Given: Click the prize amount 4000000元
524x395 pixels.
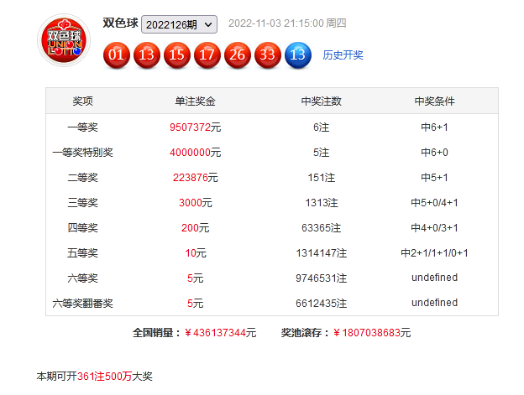Looking at the screenshot, I should pos(195,153).
